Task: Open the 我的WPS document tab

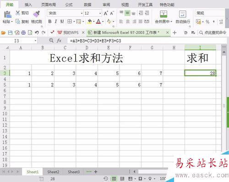Action: coord(71,33)
